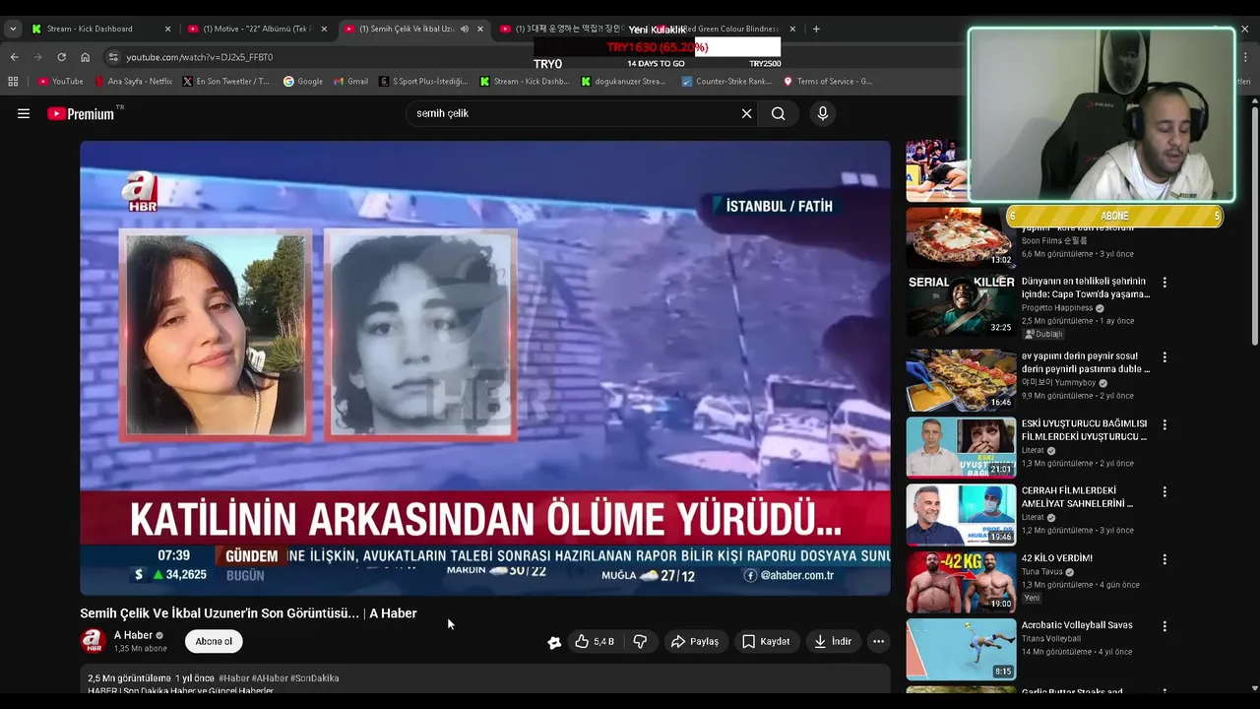Viewport: 1260px width, 709px height.
Task: Open ESKİ UYUŞTURUCU BAĞIMLISI video title
Action: pyautogui.click(x=1084, y=430)
